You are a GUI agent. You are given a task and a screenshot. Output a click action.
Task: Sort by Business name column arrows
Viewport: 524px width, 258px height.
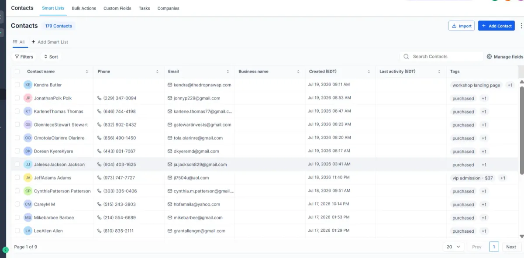tap(299, 72)
